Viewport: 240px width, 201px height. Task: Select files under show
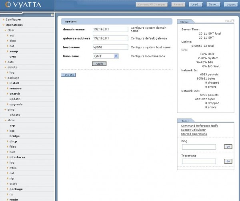pyautogui.click(x=13, y=146)
